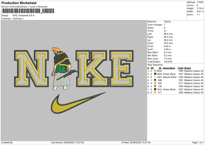
Task: Click the Min Stitch value '0.3 mm'
Action: (x=168, y=55)
